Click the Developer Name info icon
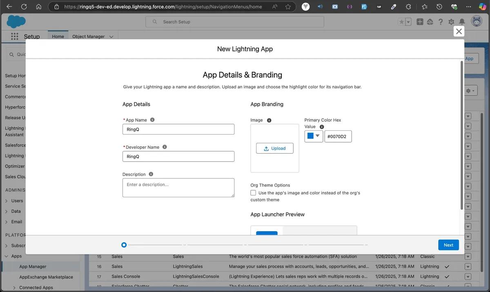This screenshot has width=490, height=292. pos(165,147)
